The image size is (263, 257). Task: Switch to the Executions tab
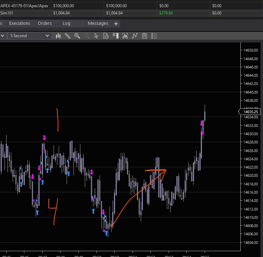pos(20,23)
